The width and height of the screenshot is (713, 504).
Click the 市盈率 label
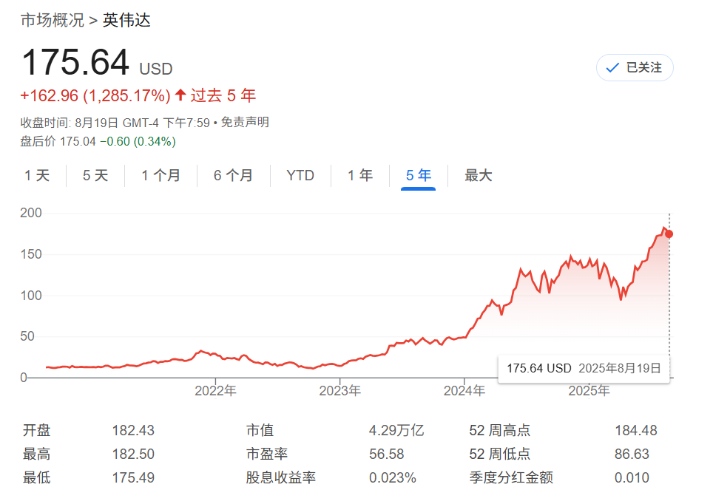pos(267,454)
